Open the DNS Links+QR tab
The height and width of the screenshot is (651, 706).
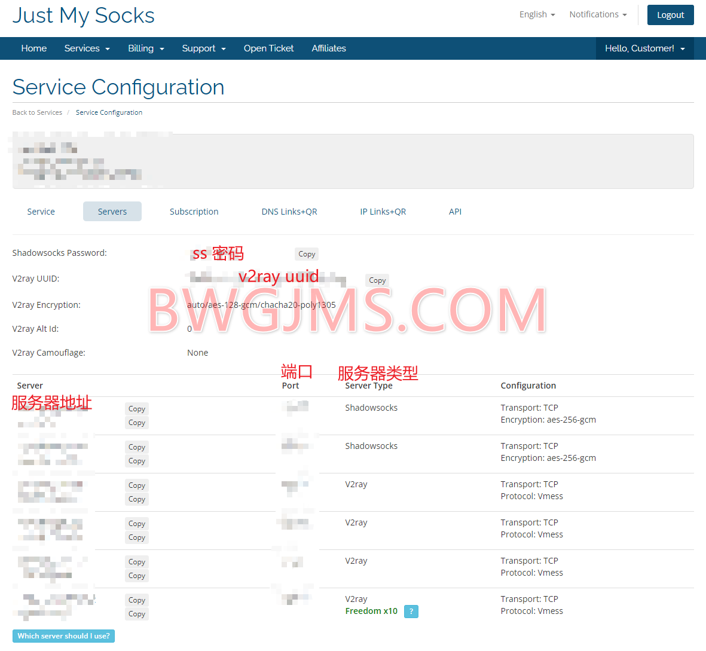click(x=289, y=212)
